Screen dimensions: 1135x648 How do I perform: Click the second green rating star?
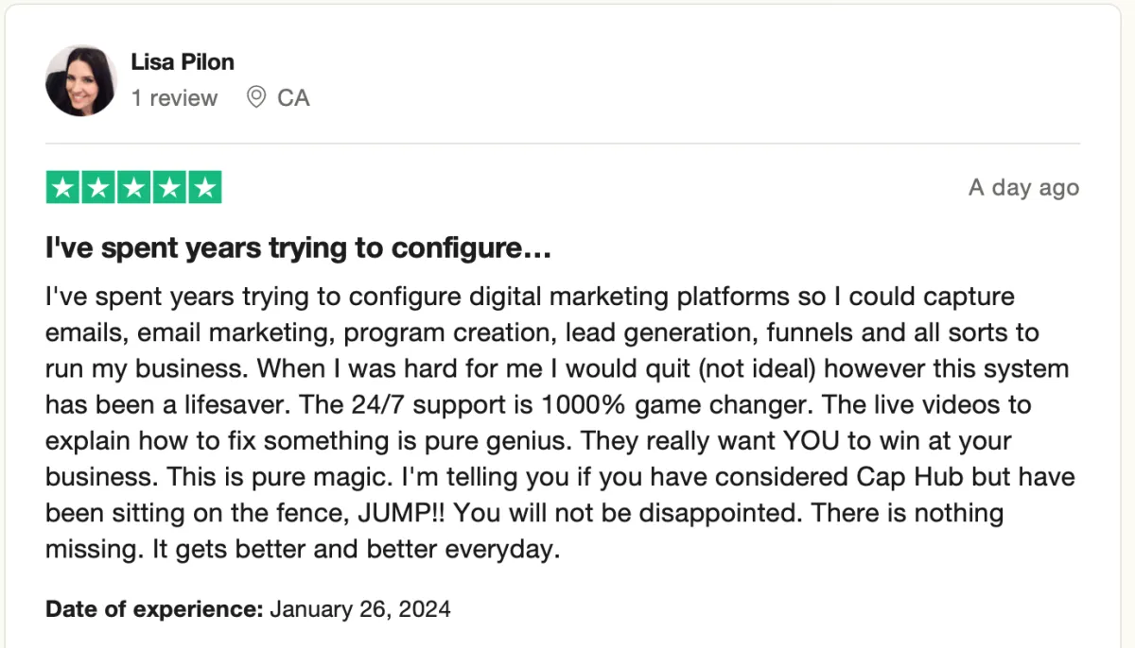(98, 188)
